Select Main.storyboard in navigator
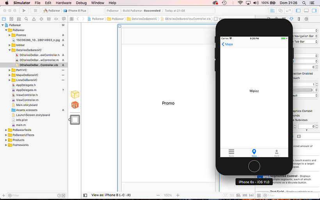Image resolution: width=320 pixels, height=200 pixels. pos(27,105)
